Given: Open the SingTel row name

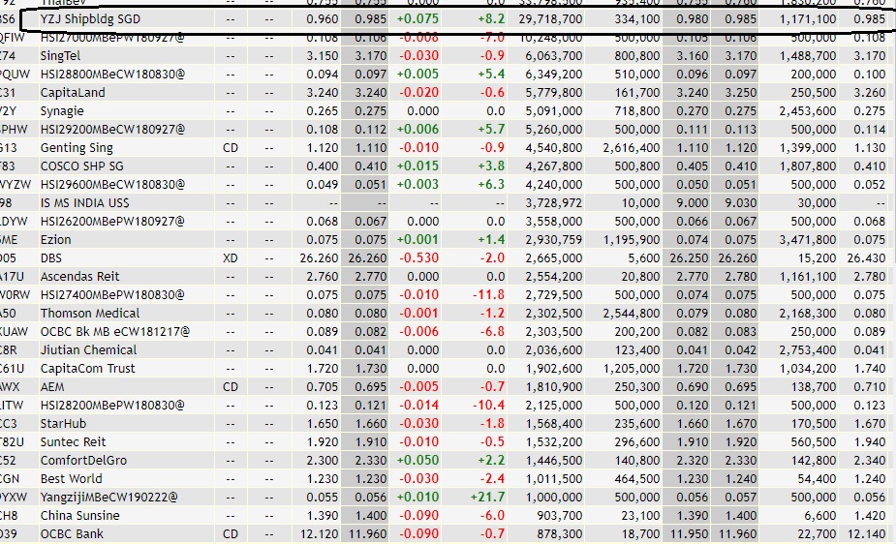Looking at the screenshot, I should [x=60, y=56].
